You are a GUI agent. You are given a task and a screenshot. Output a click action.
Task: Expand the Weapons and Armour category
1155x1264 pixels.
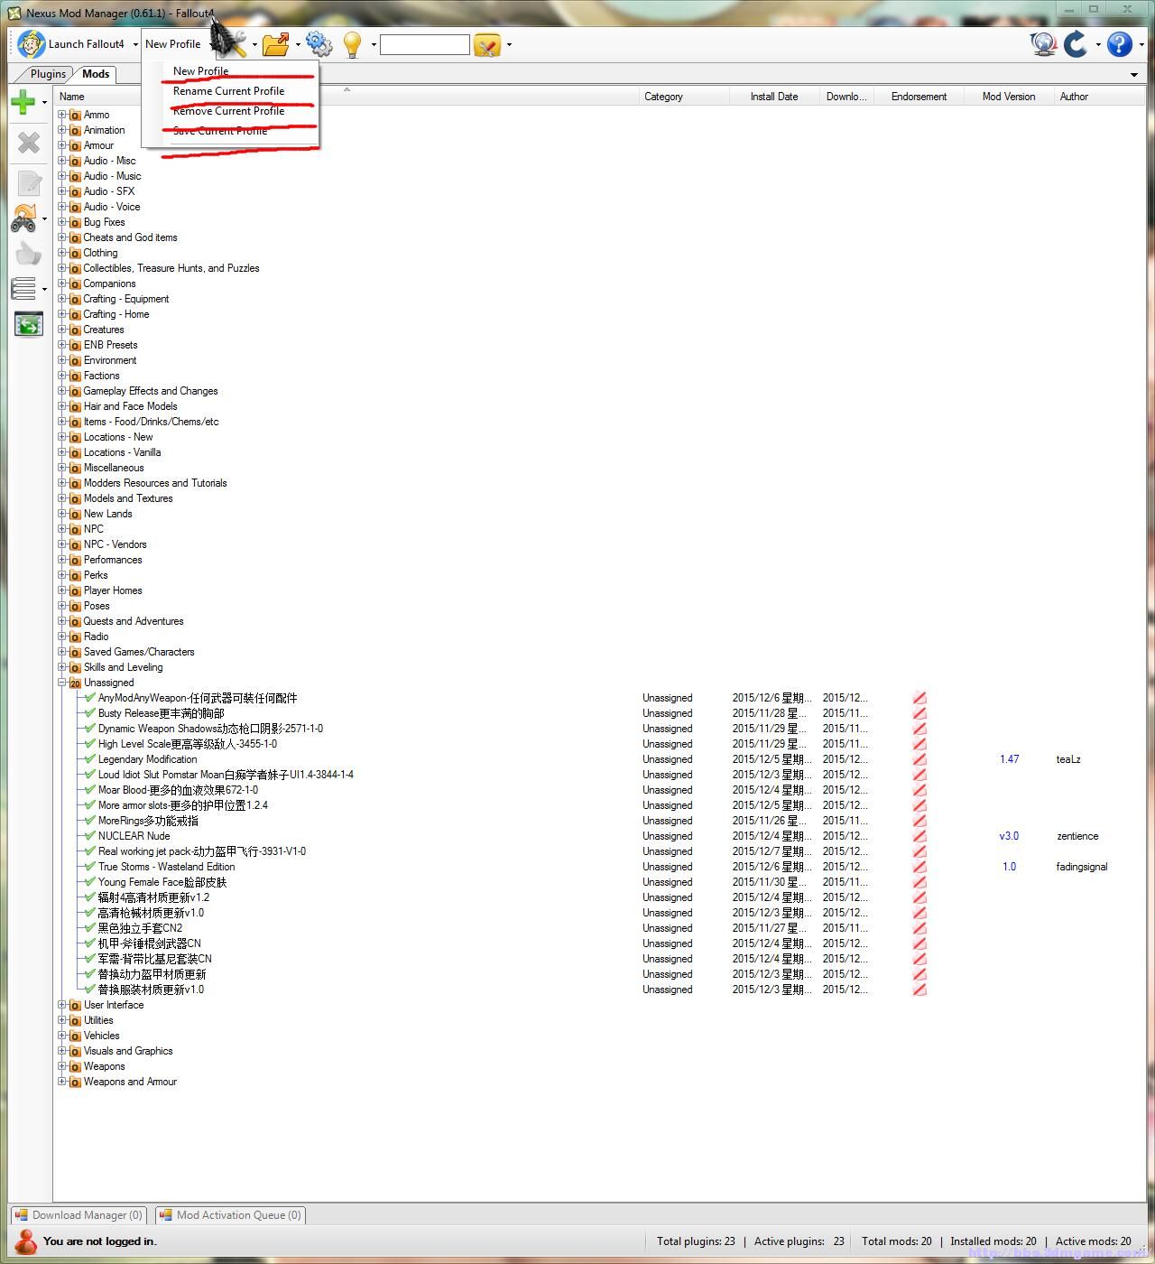click(62, 1082)
